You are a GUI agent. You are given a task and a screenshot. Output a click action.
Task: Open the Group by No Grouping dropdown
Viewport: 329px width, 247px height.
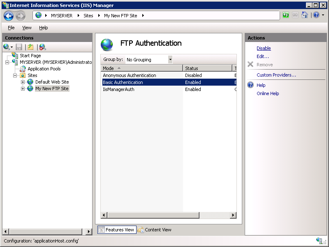[x=170, y=59]
